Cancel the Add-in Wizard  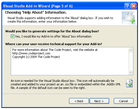click(x=124, y=101)
